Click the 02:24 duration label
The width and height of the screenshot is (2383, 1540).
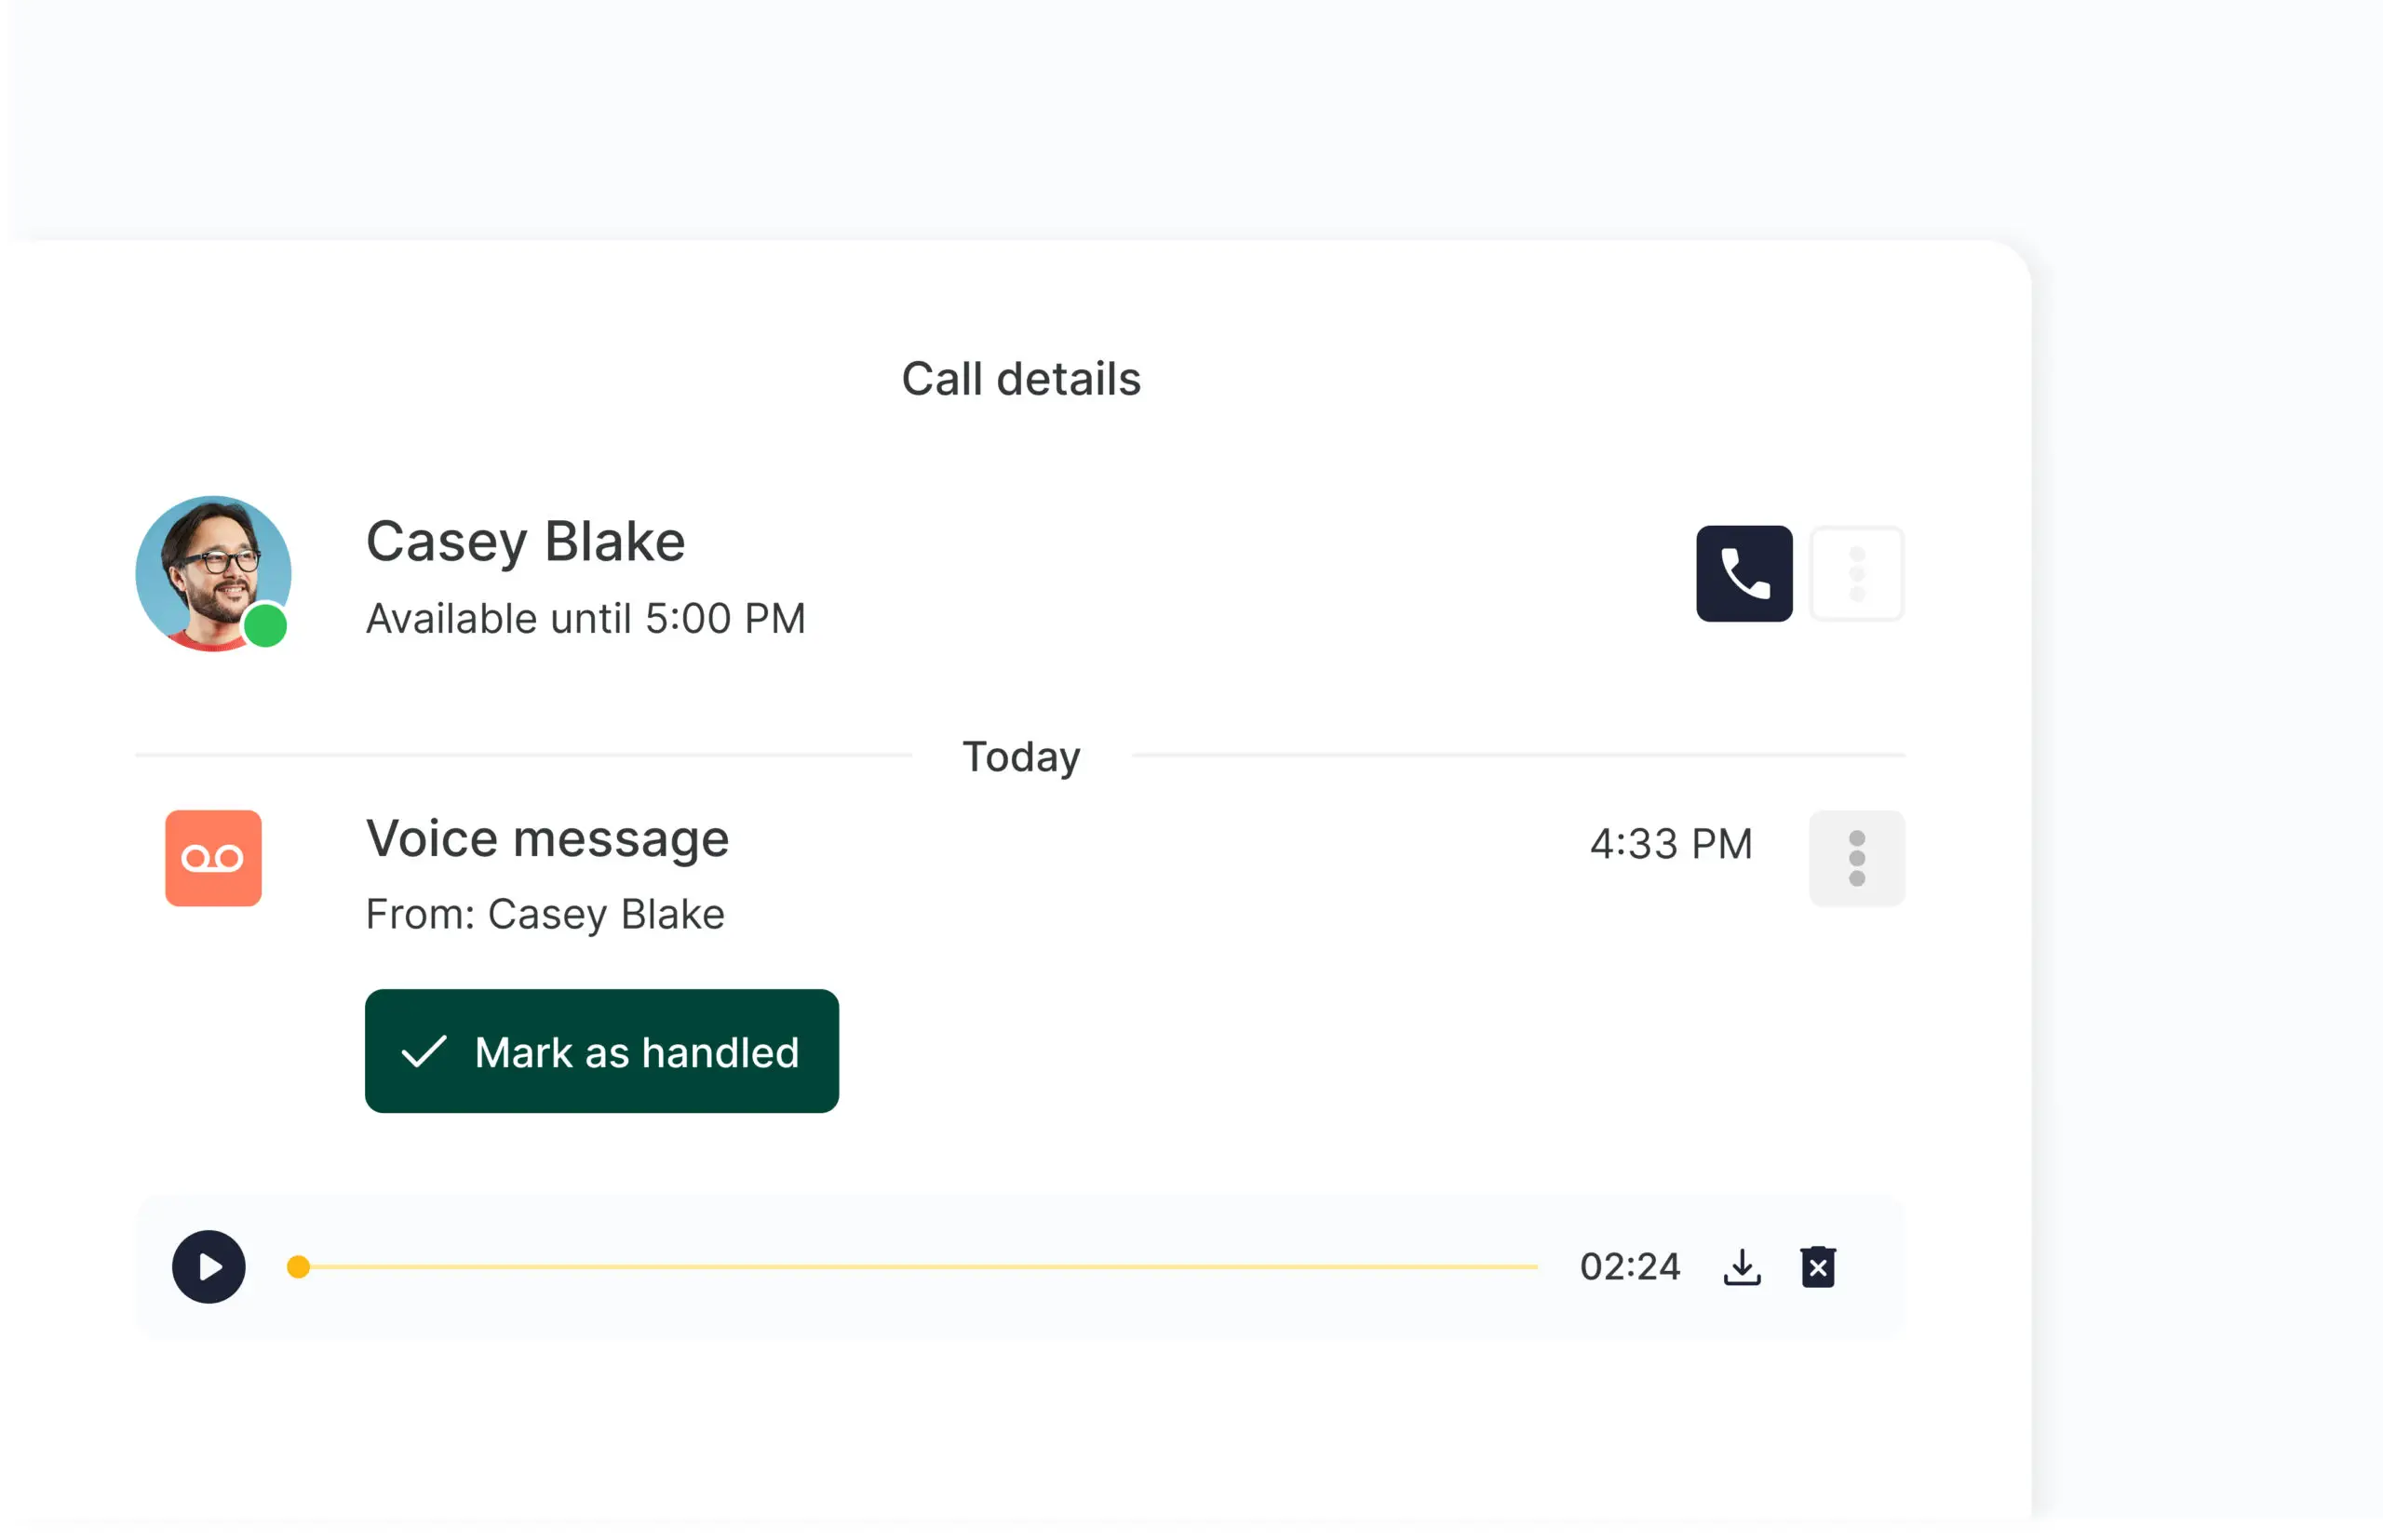[1629, 1266]
